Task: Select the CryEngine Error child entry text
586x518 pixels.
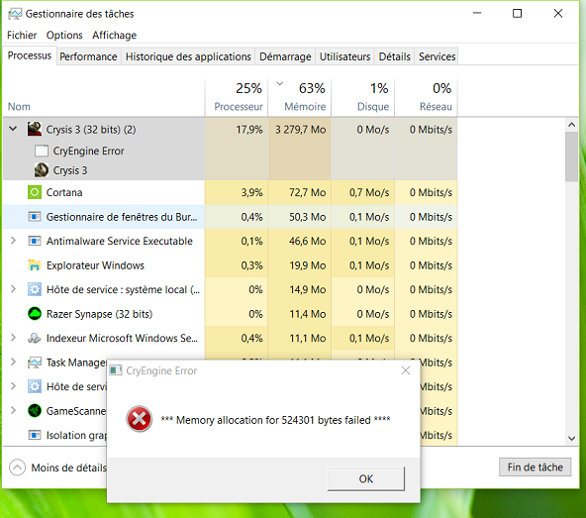Action: tap(88, 151)
